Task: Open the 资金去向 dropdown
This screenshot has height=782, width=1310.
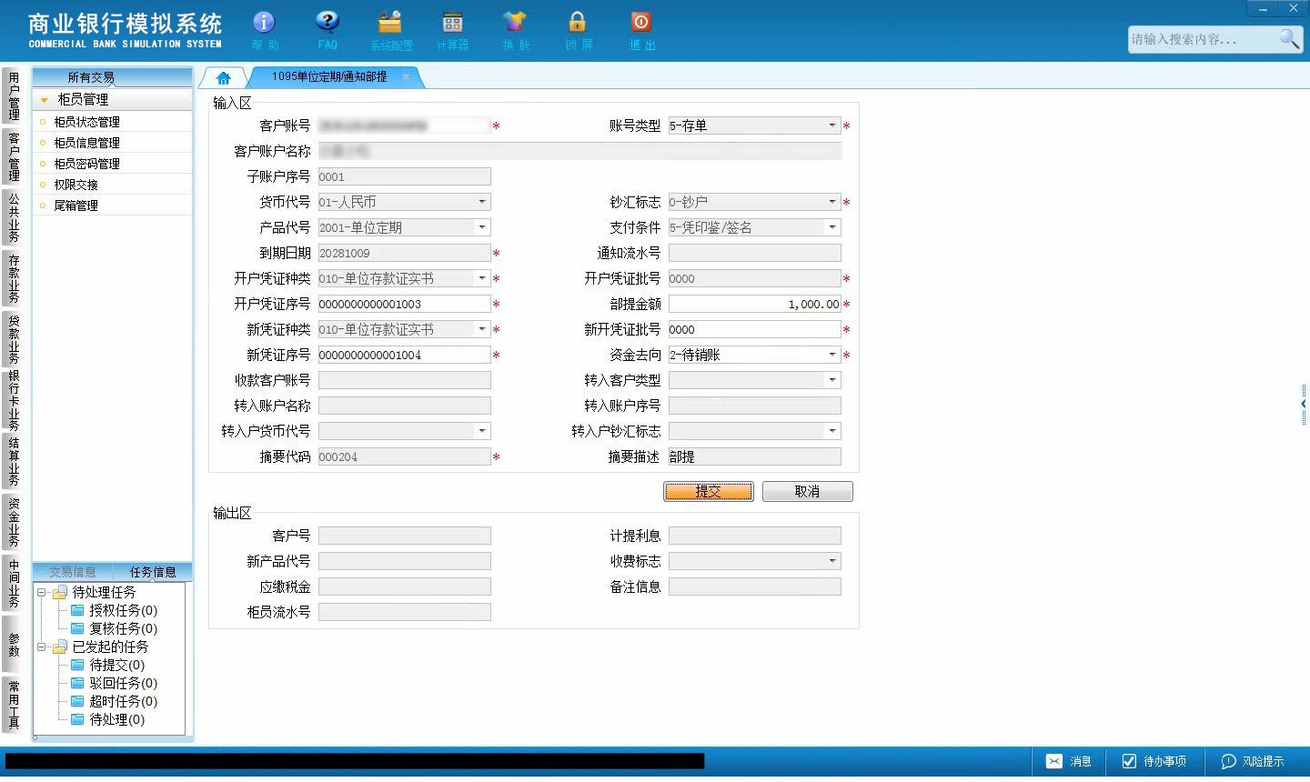Action: pos(831,355)
